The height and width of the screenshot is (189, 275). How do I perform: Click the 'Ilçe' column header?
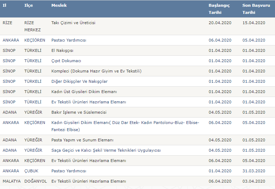tap(28, 6)
